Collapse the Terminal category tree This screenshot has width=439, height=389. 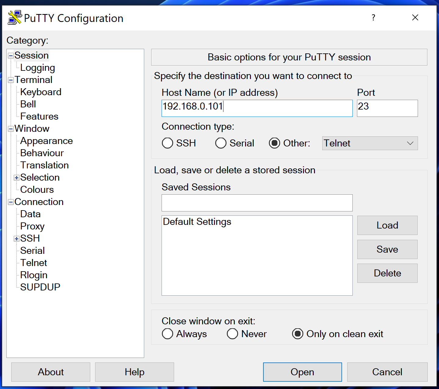pyautogui.click(x=11, y=80)
